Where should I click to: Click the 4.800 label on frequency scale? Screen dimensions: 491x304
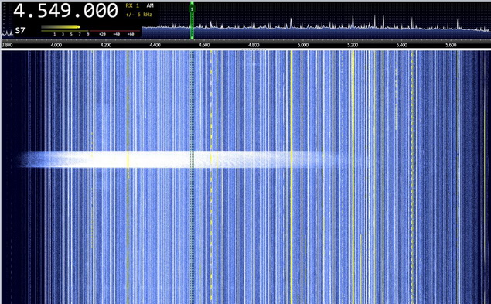click(254, 45)
